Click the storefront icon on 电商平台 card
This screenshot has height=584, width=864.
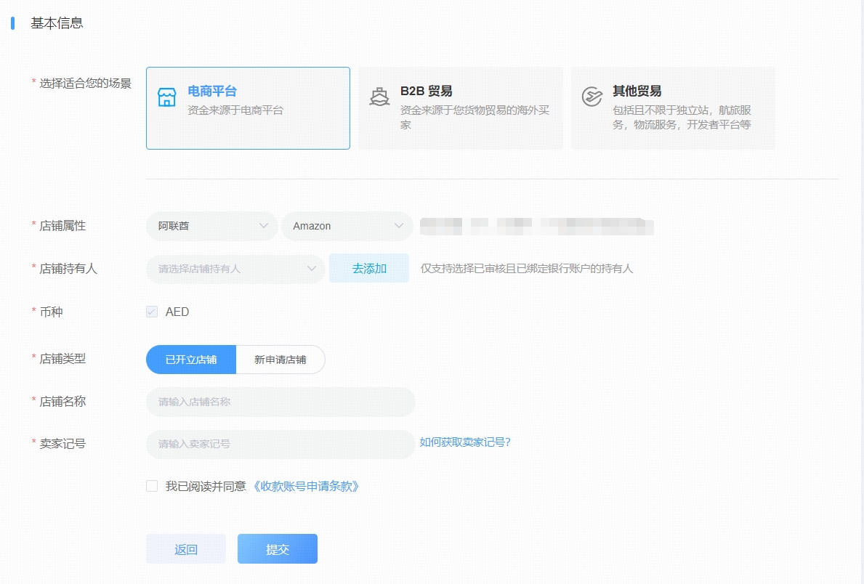[166, 95]
